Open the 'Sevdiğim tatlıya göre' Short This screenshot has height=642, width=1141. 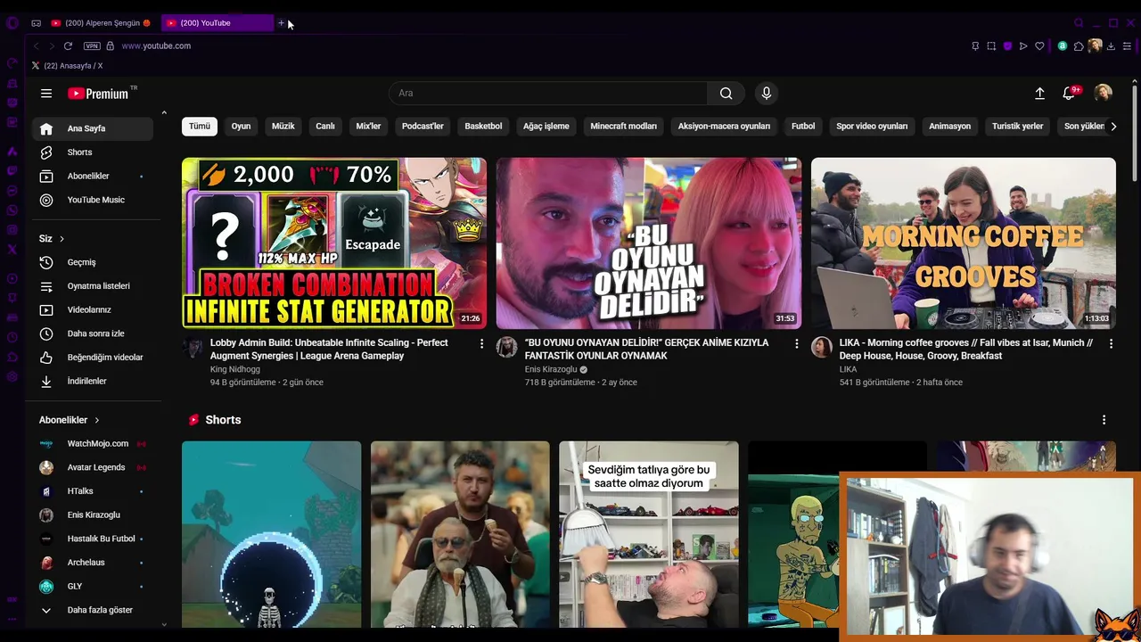pos(649,535)
